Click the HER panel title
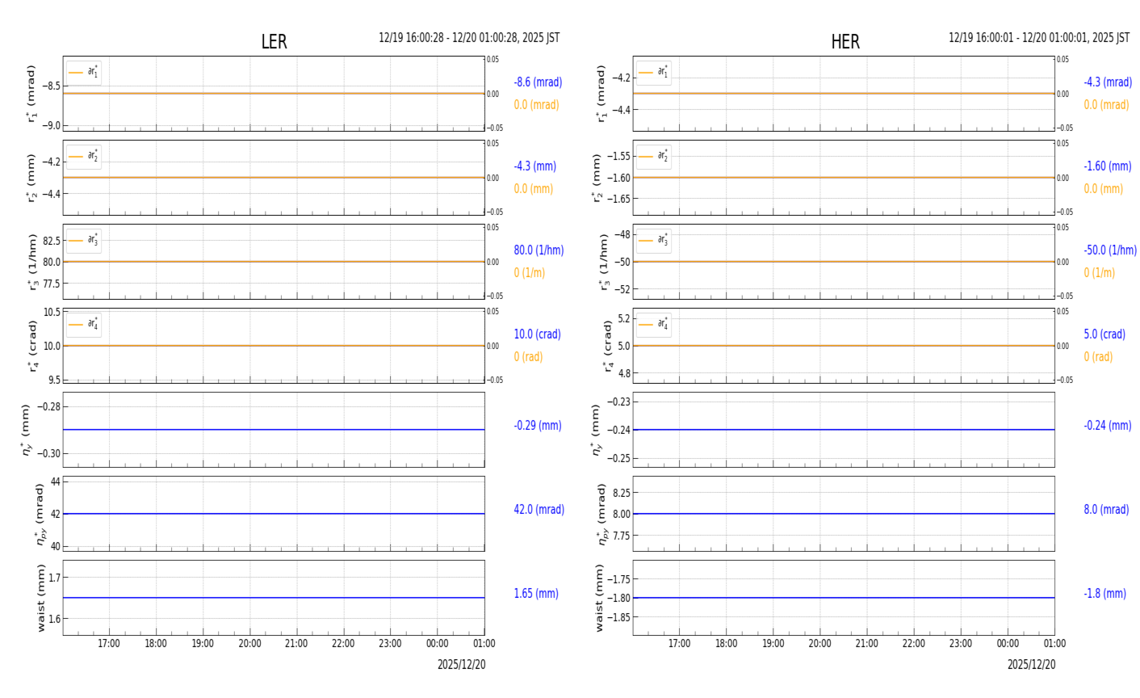This screenshot has height=698, width=1140. [845, 42]
